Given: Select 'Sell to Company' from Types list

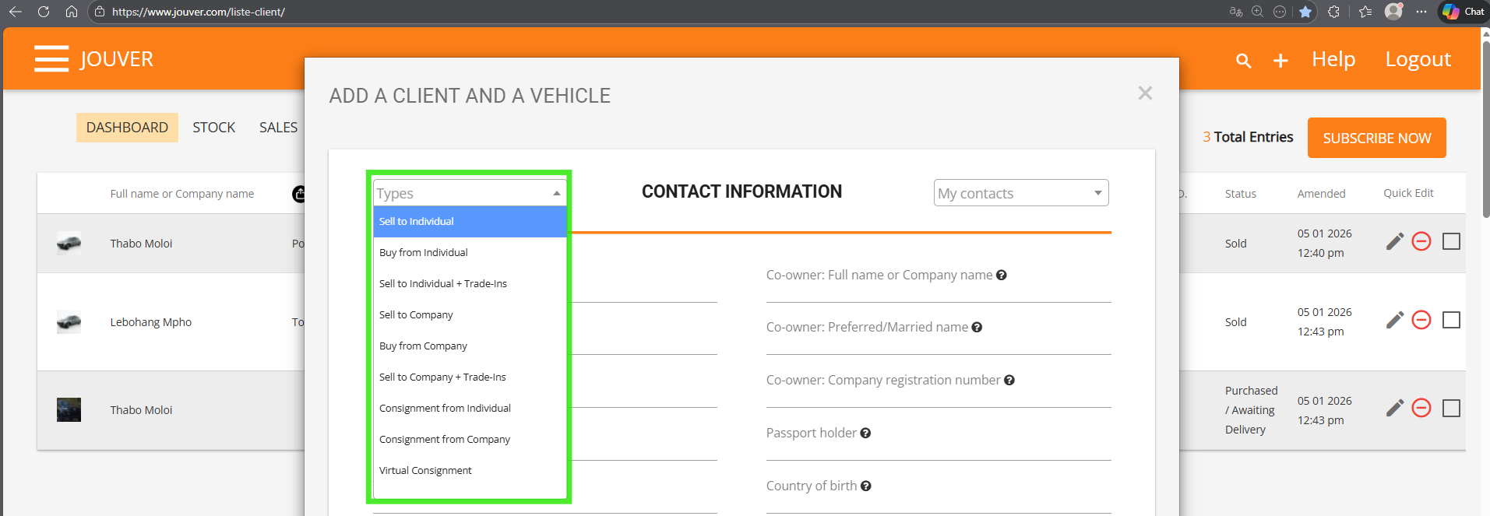Looking at the screenshot, I should point(416,315).
